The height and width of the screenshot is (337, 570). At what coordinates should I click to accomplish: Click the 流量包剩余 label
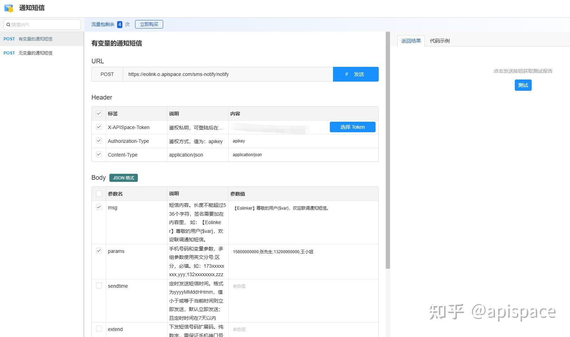pos(103,24)
